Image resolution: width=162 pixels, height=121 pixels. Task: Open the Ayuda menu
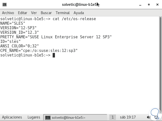coord(79,13)
